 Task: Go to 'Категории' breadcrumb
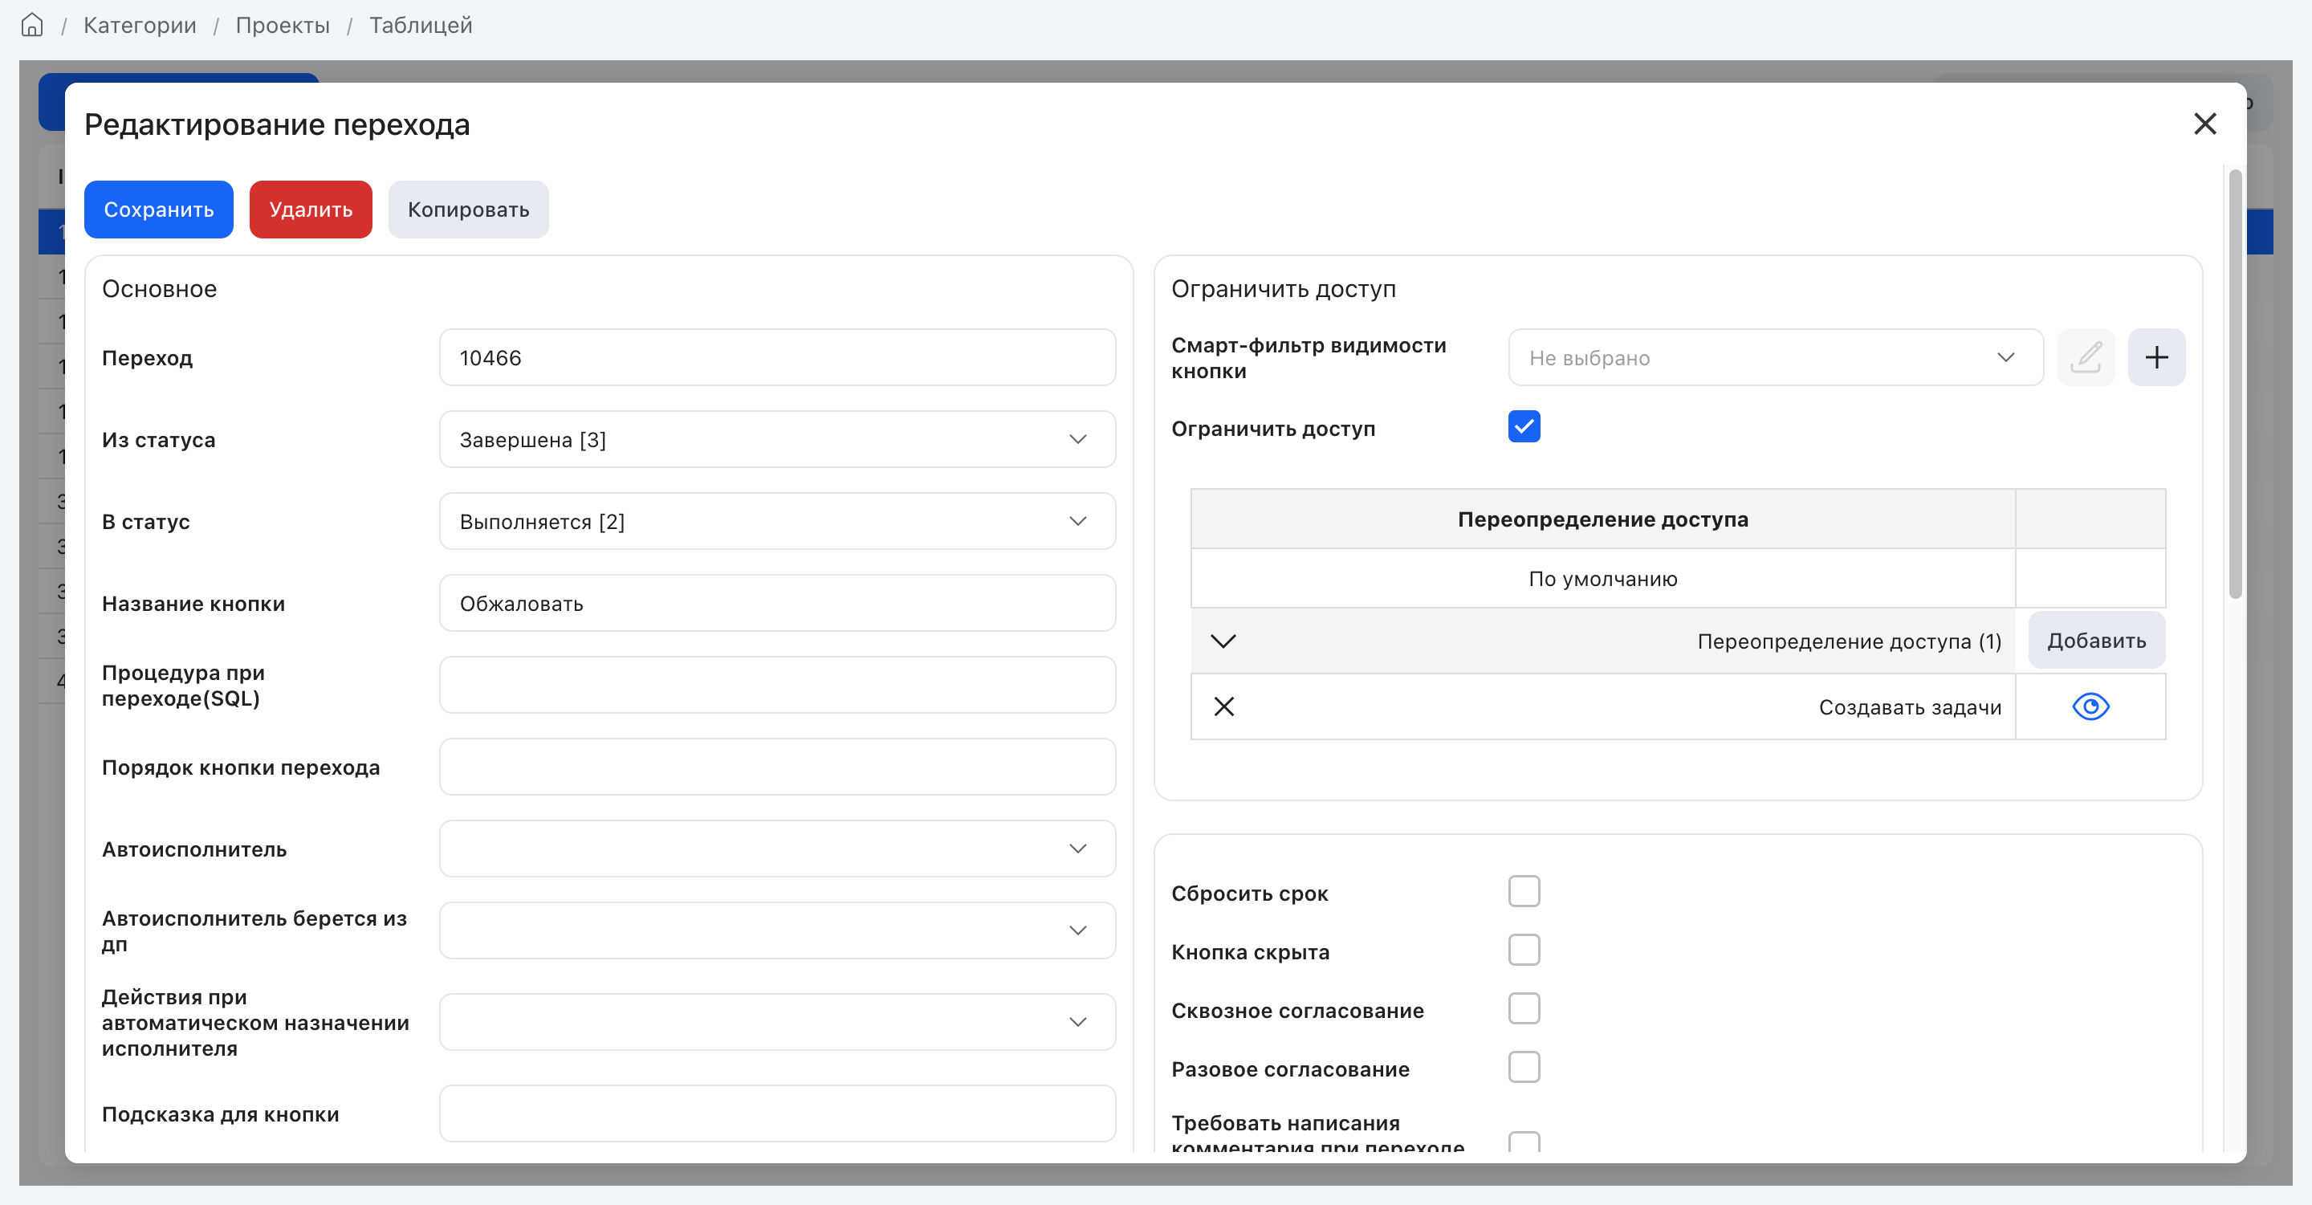[x=140, y=25]
